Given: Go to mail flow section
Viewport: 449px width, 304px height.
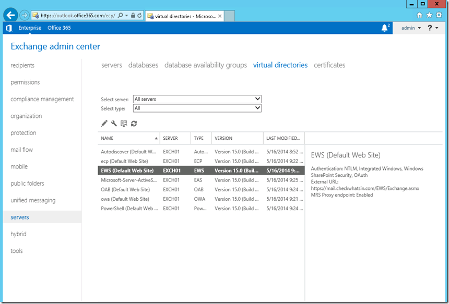Looking at the screenshot, I should pyautogui.click(x=22, y=150).
